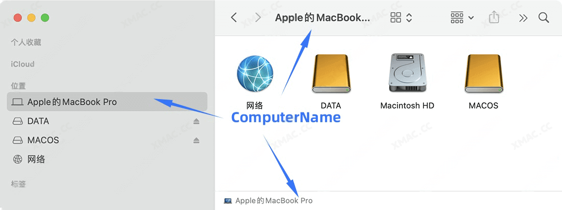
Task: Click the MACOS label in main pane
Action: (x=483, y=106)
